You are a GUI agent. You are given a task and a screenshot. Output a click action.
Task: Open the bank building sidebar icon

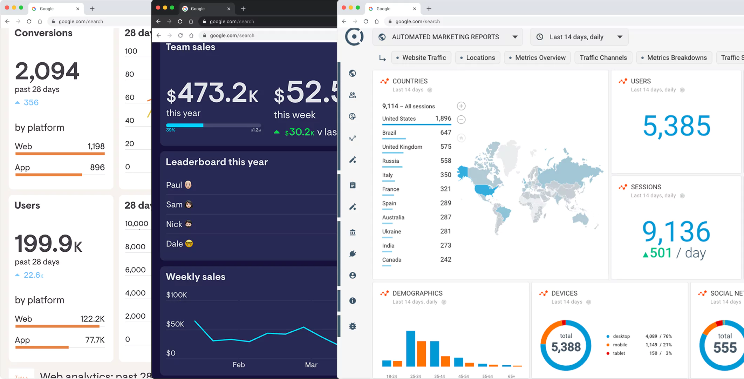(x=353, y=232)
